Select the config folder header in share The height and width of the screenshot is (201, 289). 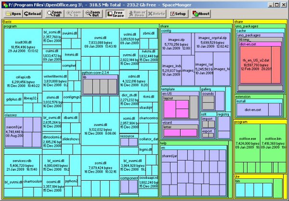166,30
